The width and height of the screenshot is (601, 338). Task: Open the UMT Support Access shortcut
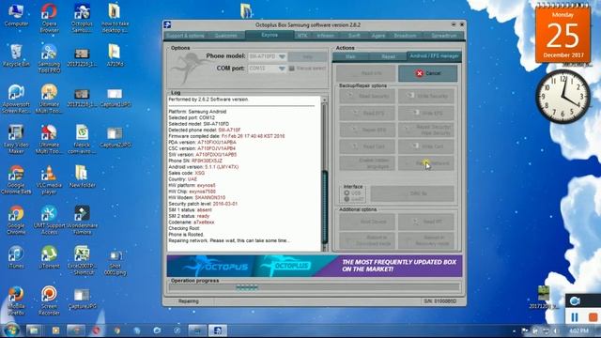tap(49, 221)
